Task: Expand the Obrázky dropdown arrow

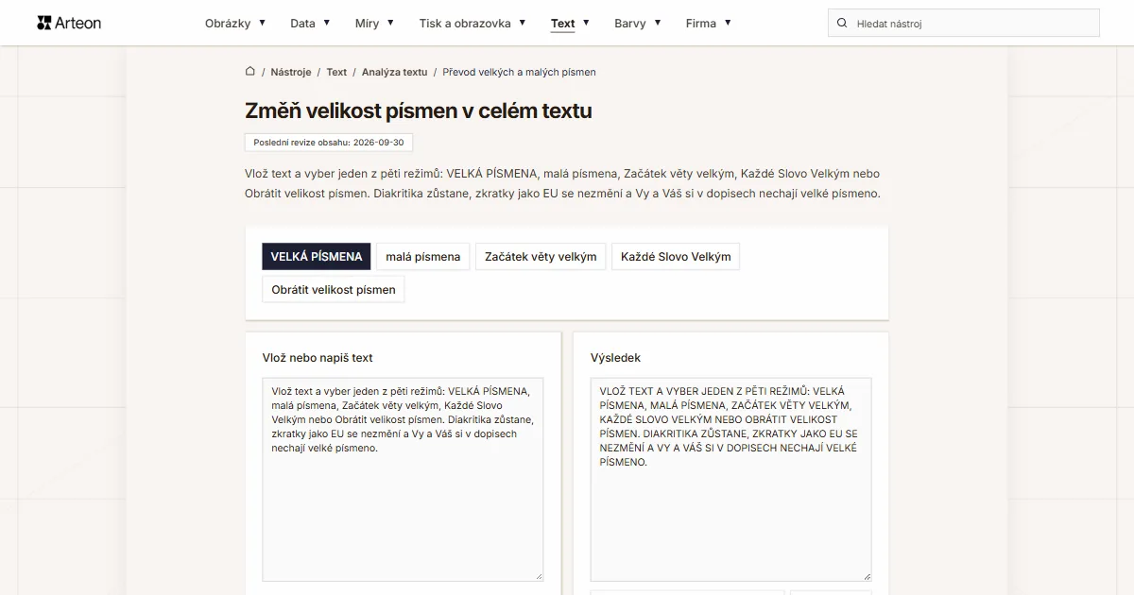Action: [x=262, y=23]
